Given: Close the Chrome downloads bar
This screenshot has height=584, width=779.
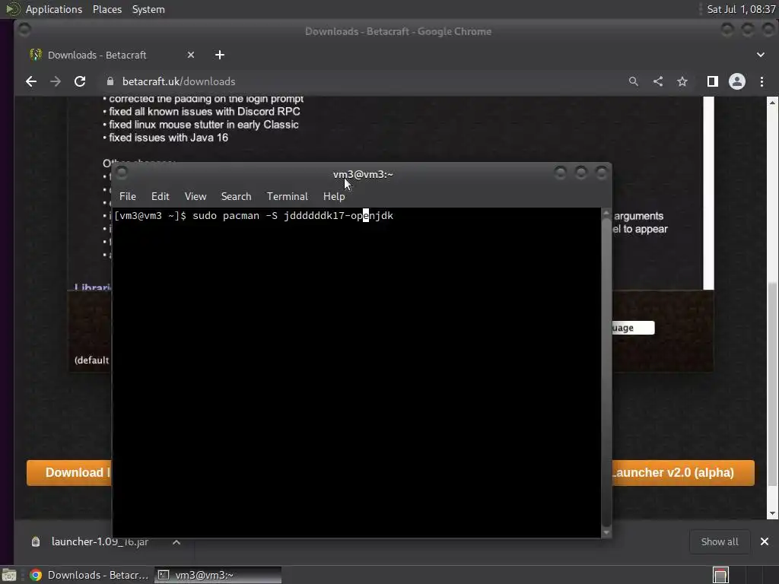Looking at the screenshot, I should [x=764, y=541].
